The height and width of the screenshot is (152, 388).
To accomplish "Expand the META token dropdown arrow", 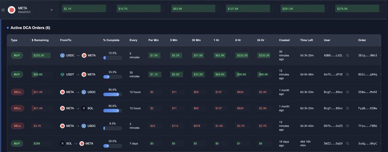I will 52,10.
